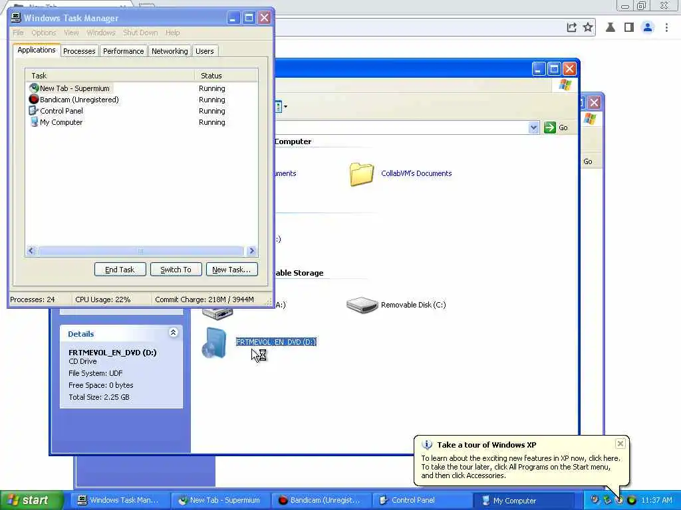Click the New Task... button
This screenshot has width=681, height=510.
click(x=231, y=270)
